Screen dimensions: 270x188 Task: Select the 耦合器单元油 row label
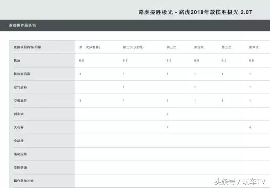click(24, 181)
